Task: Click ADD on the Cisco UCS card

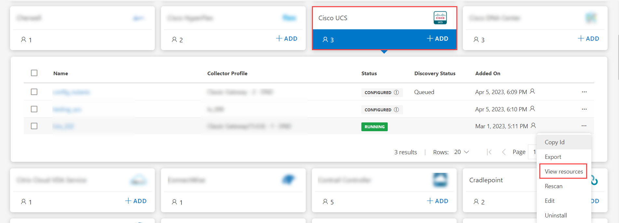Action: 437,38
